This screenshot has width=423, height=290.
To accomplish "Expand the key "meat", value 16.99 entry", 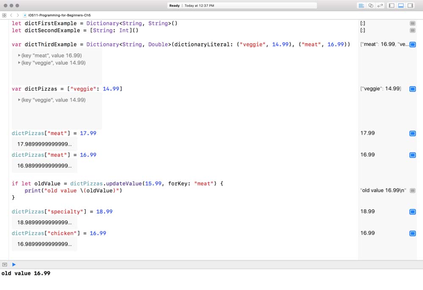I will coord(19,55).
